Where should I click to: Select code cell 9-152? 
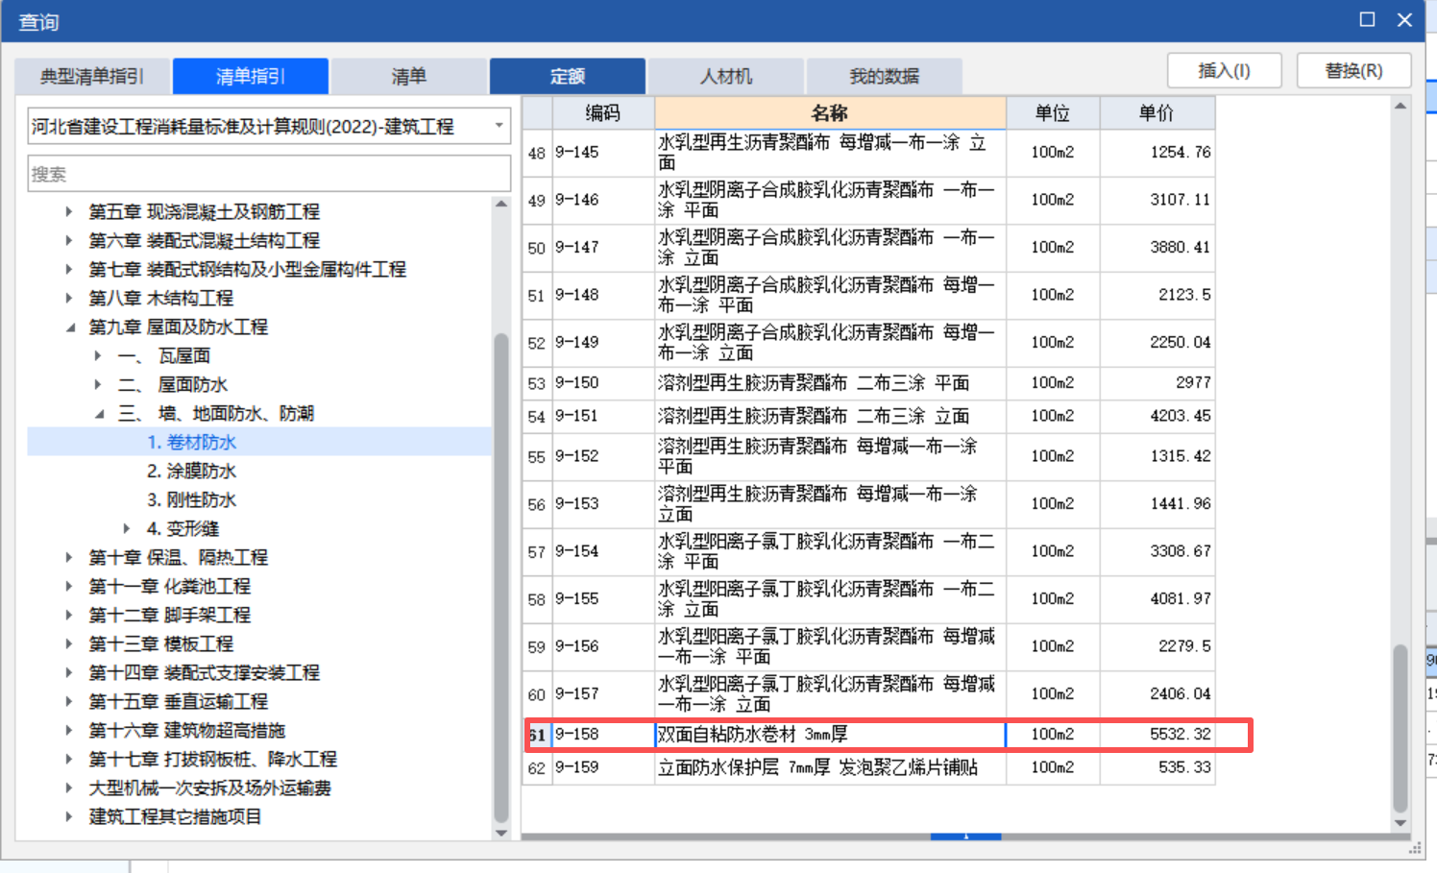[603, 456]
